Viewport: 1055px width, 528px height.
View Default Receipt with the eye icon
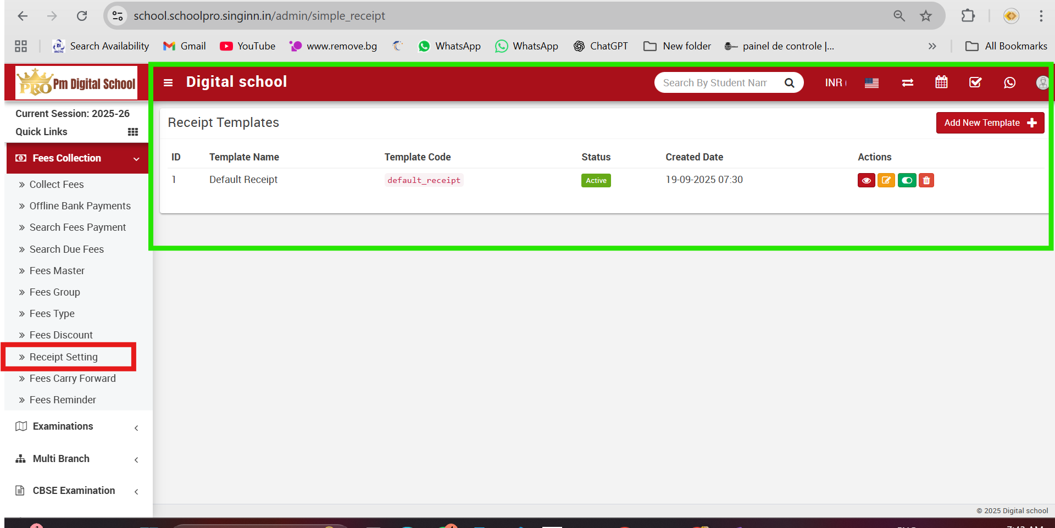click(x=866, y=180)
